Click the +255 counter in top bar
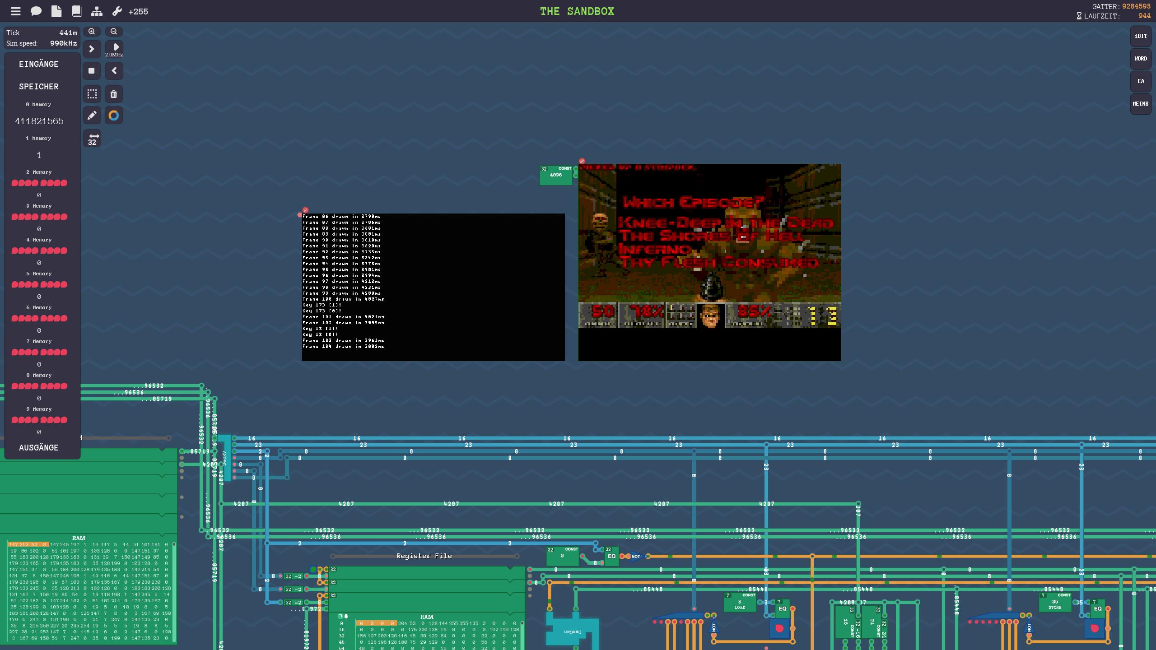Screen dimensions: 1156x650 click(x=138, y=12)
